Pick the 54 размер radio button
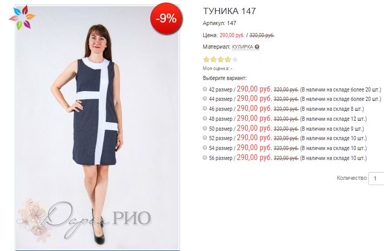Screen dimensions: 384x251 coord(205,147)
